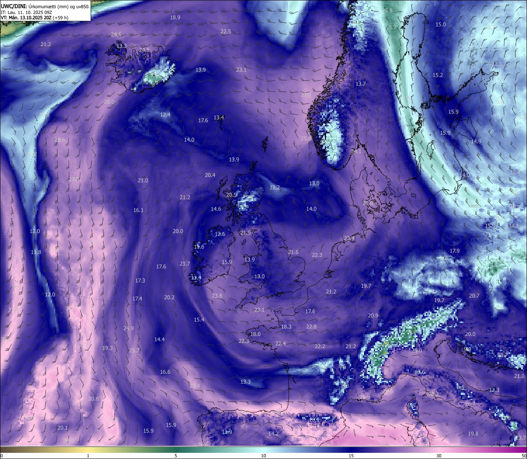Viewport: 527px width, 459px height.
Task: Click the 11.6 value on Ireland's west coast
Action: [x=199, y=247]
